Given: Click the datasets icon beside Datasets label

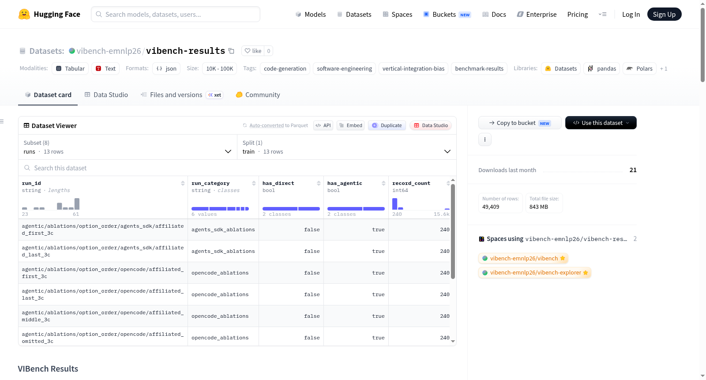Looking at the screenshot, I should [x=23, y=51].
